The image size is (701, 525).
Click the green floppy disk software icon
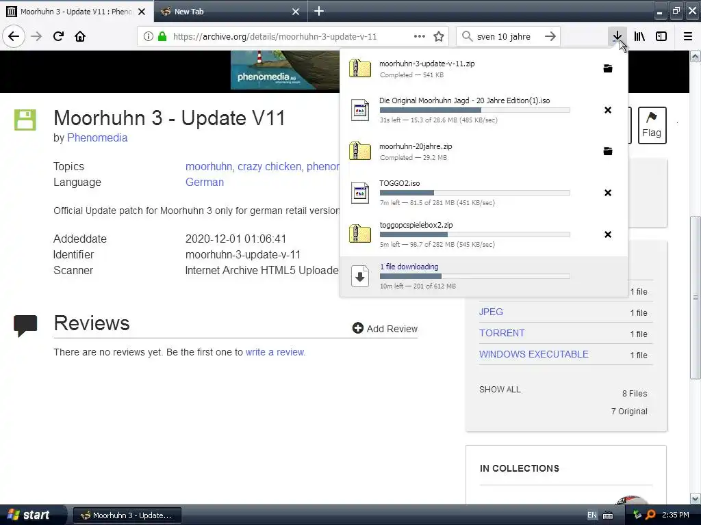[x=25, y=120]
